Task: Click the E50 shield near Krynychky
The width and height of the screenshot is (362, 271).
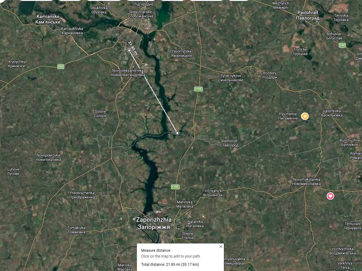Action: (x=61, y=67)
